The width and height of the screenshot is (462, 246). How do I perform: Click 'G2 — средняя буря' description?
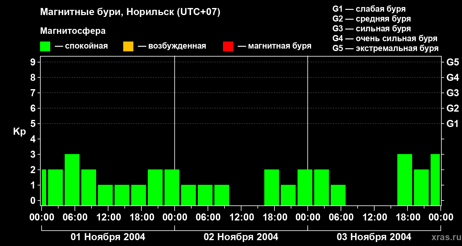click(x=372, y=19)
